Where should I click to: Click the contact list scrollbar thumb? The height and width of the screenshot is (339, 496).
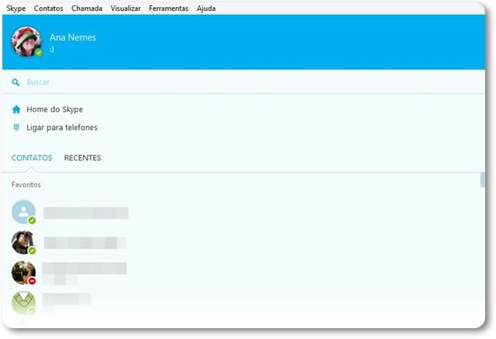[482, 180]
